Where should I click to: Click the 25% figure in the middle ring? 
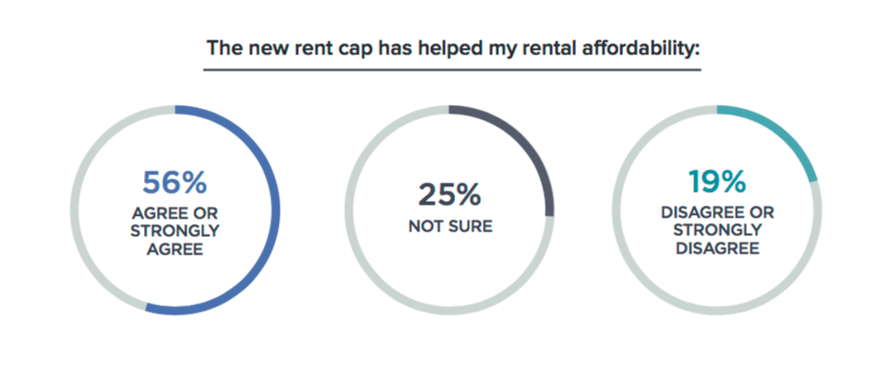point(450,195)
